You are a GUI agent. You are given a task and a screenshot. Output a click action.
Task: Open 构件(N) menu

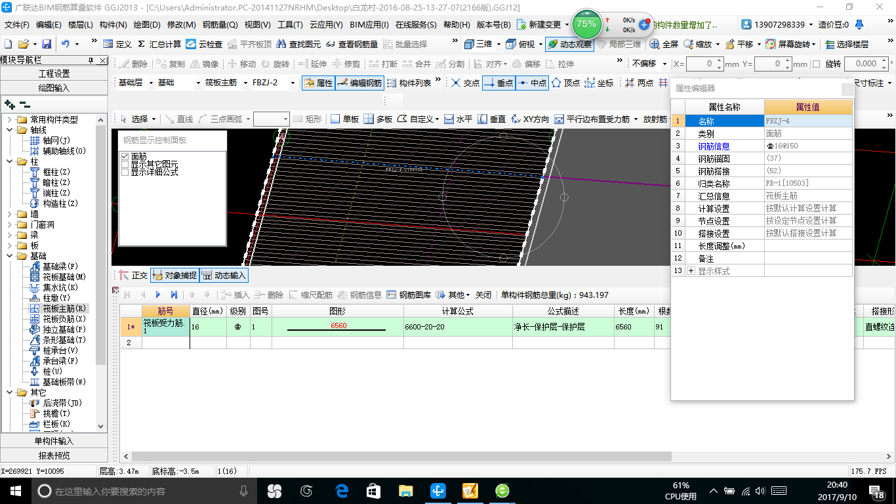pos(113,25)
